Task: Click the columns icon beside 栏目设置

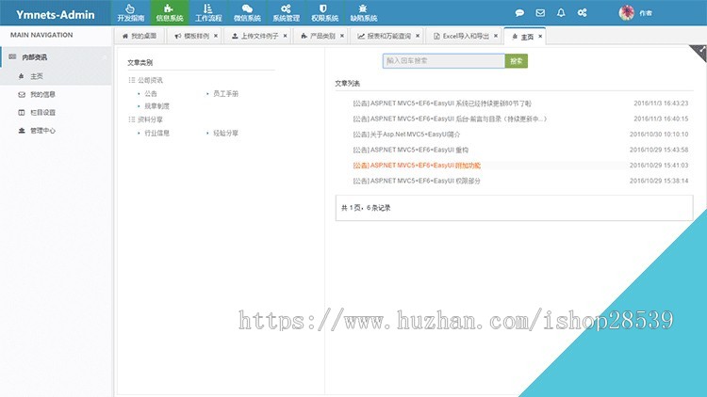Action: click(x=21, y=113)
